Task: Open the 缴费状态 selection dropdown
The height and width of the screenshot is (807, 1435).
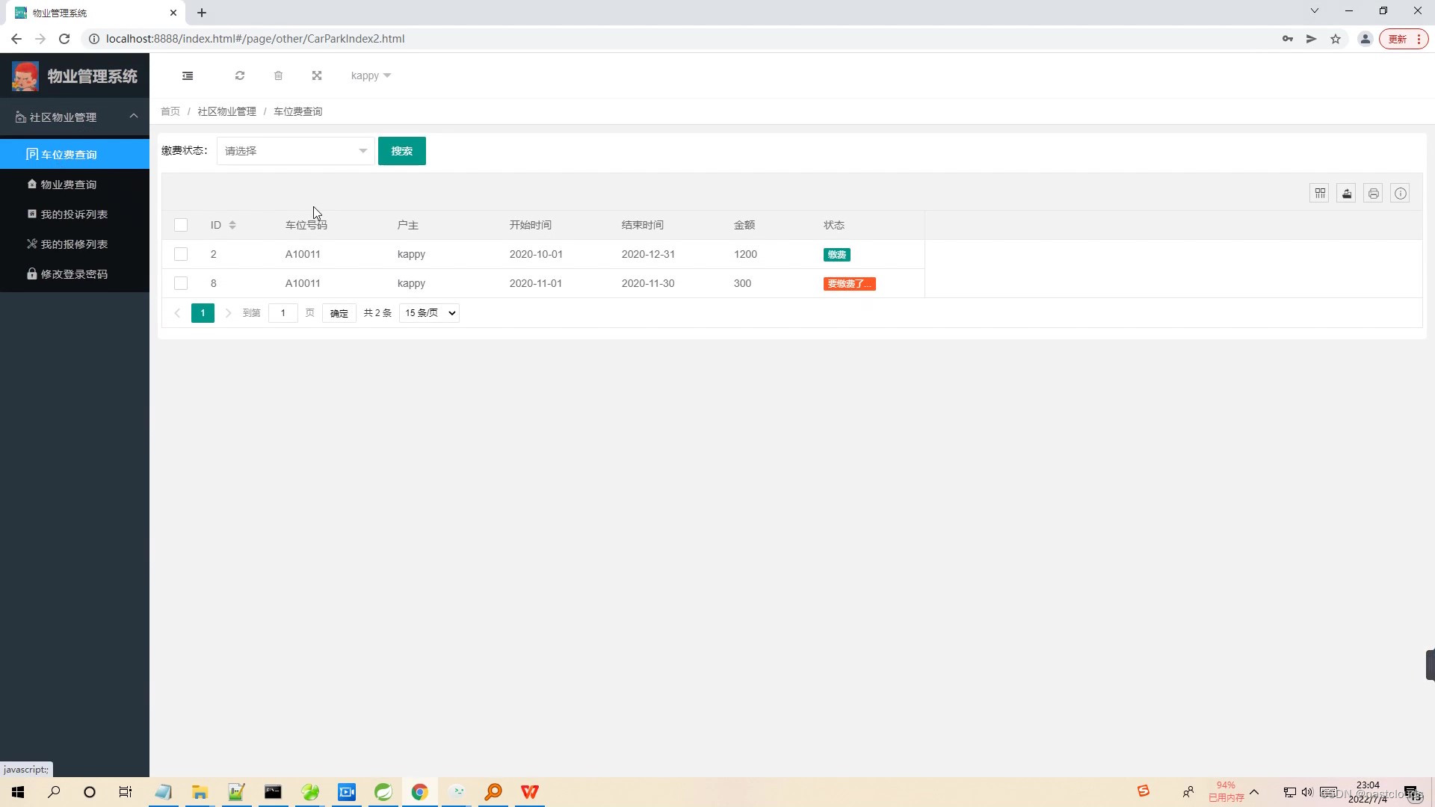Action: click(x=294, y=150)
